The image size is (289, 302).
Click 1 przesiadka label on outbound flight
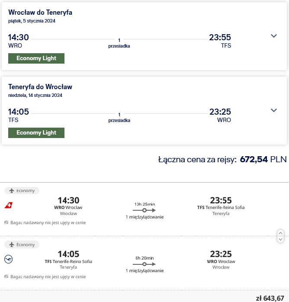coord(119,43)
